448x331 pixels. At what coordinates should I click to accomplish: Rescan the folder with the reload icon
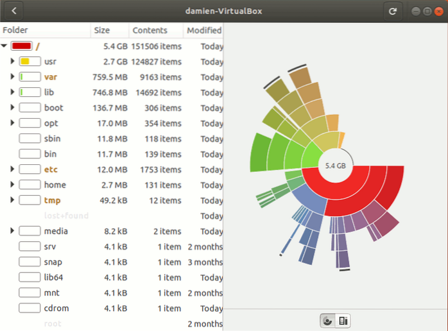pos(392,11)
